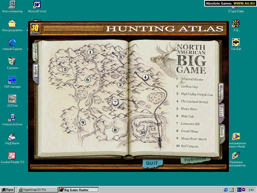Viewport: 257px width, 193px height.
Task: Select the ICQ desktop shortcut
Action: (x=236, y=26)
